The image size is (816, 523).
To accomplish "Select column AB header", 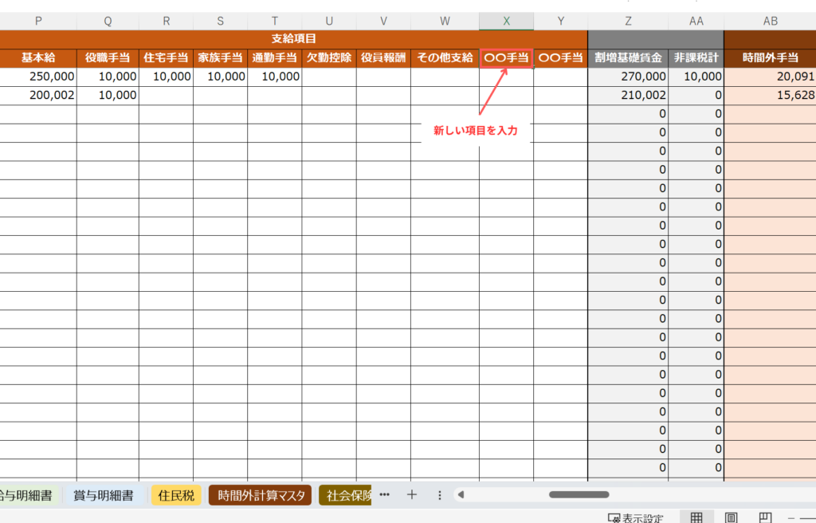I will click(770, 22).
